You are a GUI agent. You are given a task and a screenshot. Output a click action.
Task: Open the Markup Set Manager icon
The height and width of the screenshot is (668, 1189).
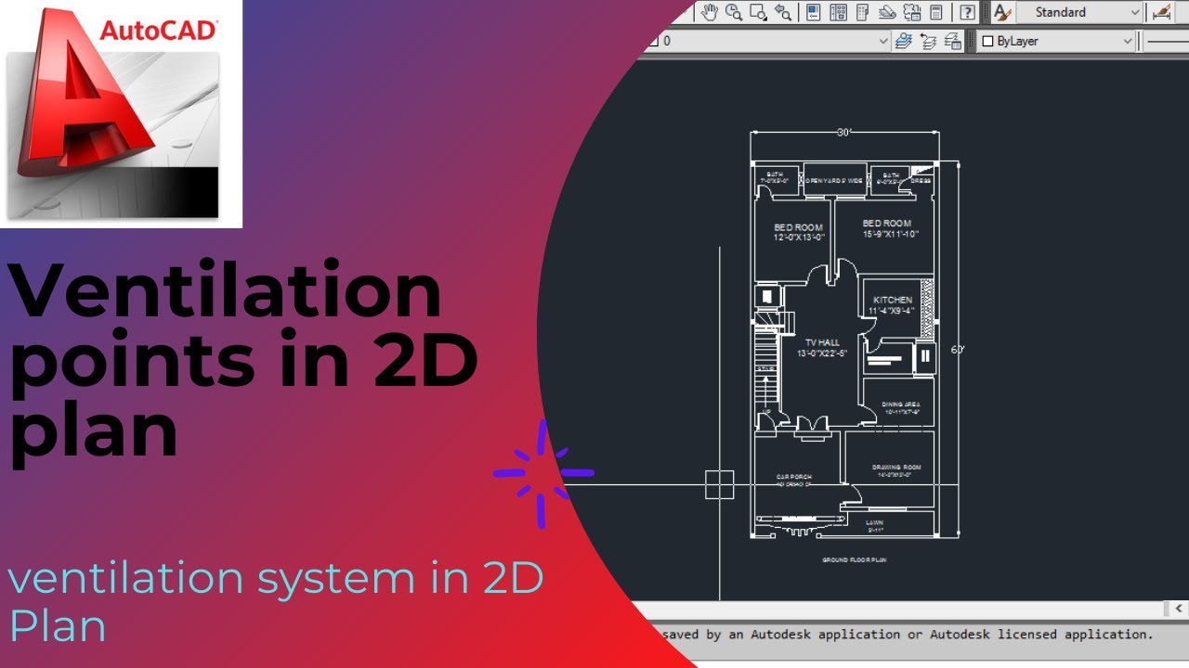pyautogui.click(x=911, y=12)
